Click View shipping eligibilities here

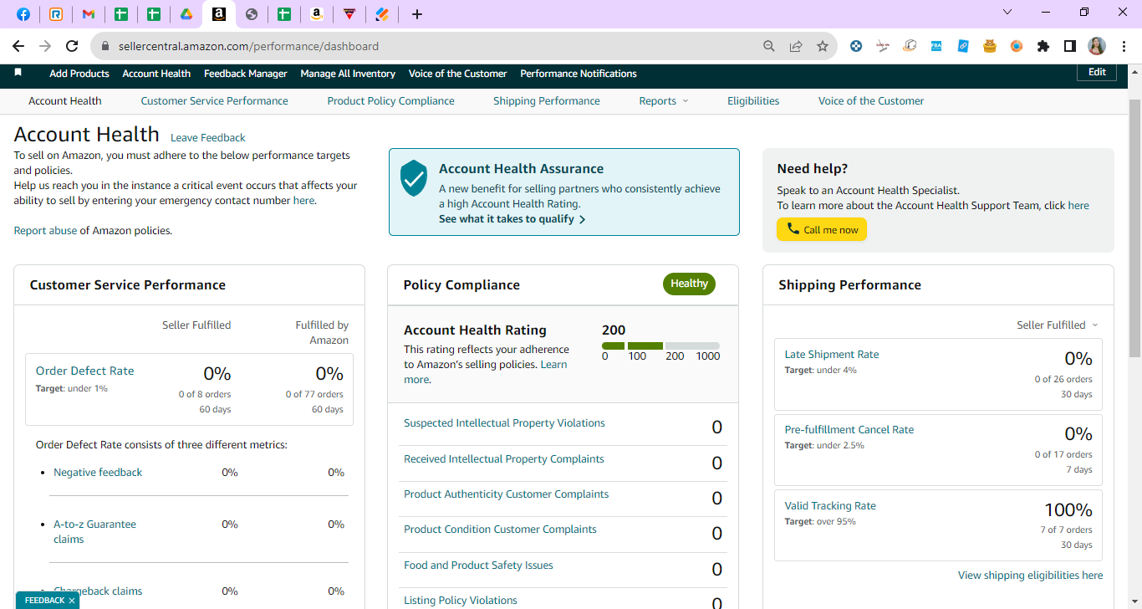[x=1031, y=576]
